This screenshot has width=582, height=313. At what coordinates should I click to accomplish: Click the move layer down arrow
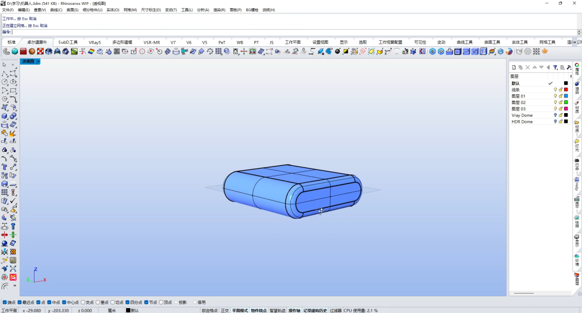(x=542, y=67)
